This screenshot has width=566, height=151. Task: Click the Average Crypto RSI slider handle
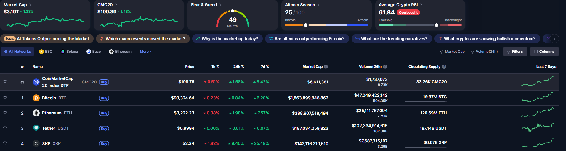(437, 25)
